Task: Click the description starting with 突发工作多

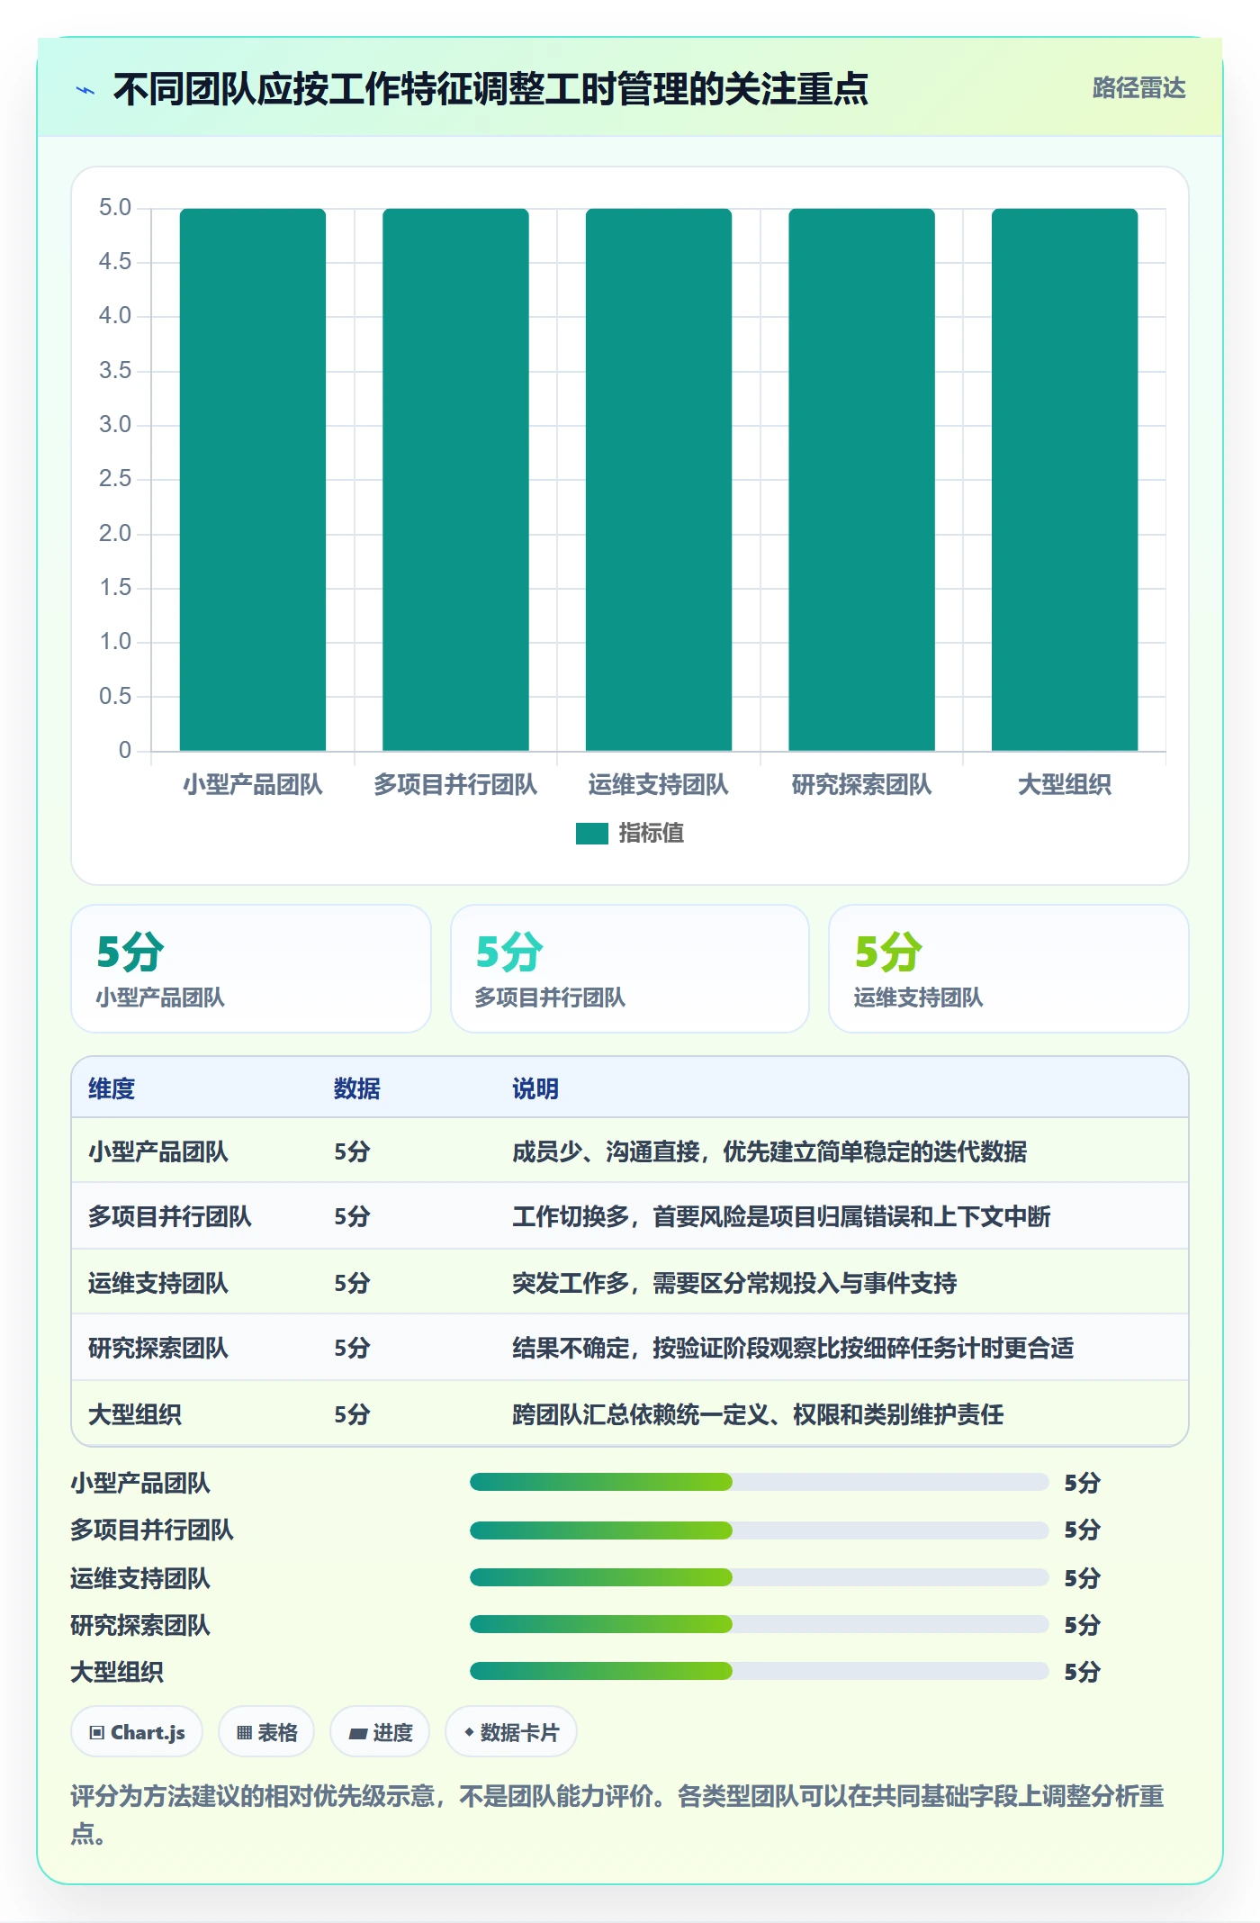Action: (734, 1283)
